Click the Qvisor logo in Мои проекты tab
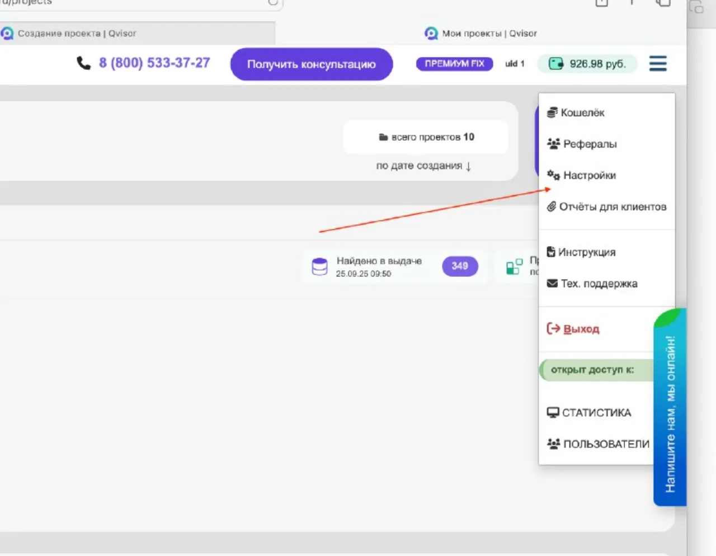 [431, 34]
